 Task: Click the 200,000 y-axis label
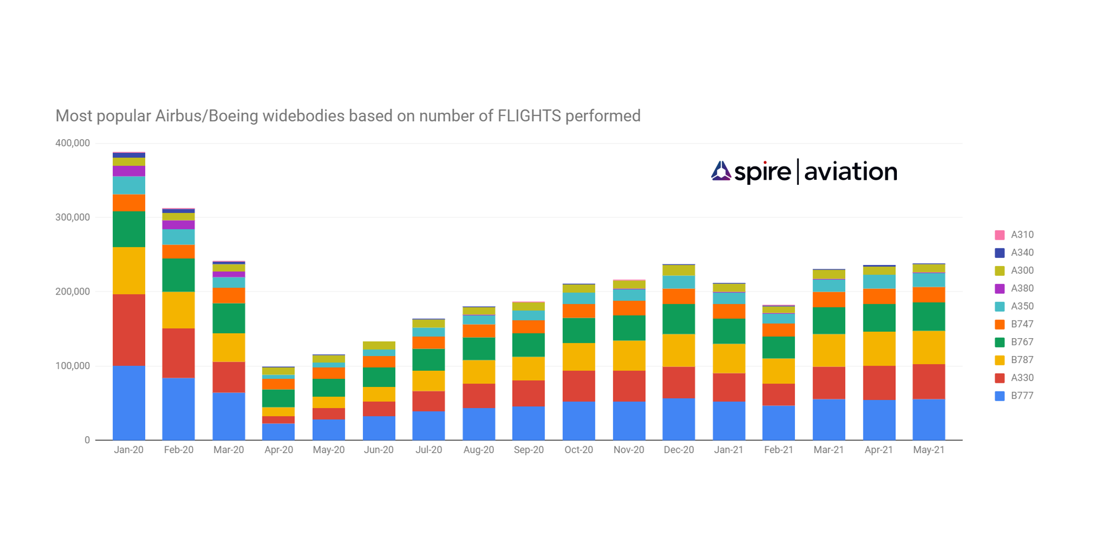point(73,292)
